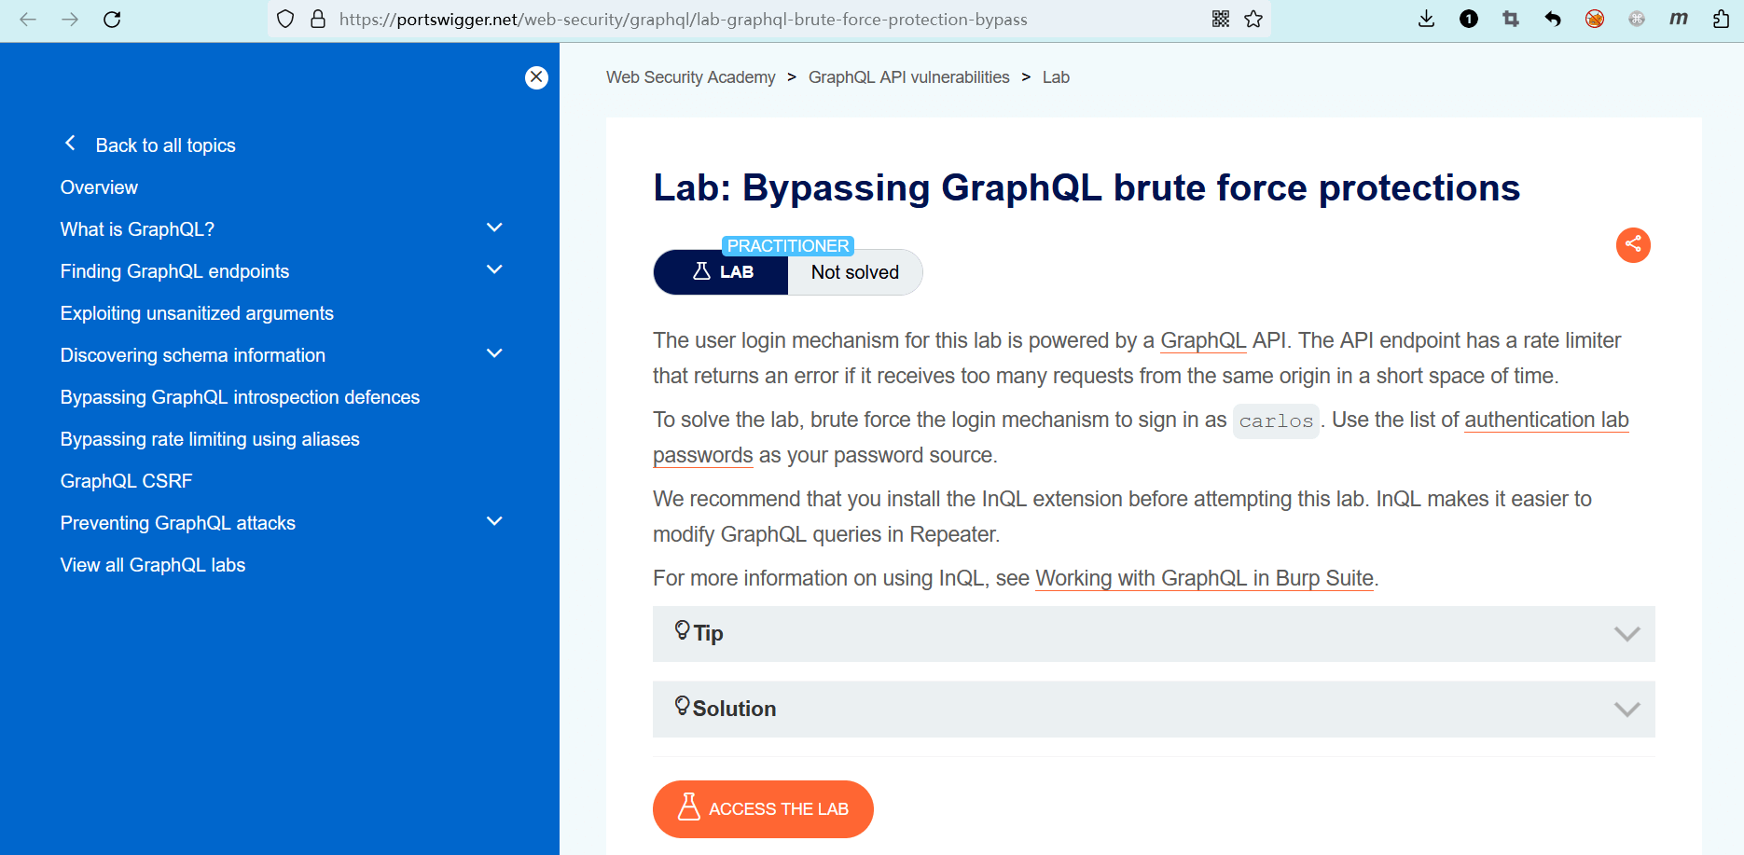Click the browser address bar URL
This screenshot has width=1744, height=855.
point(683,19)
